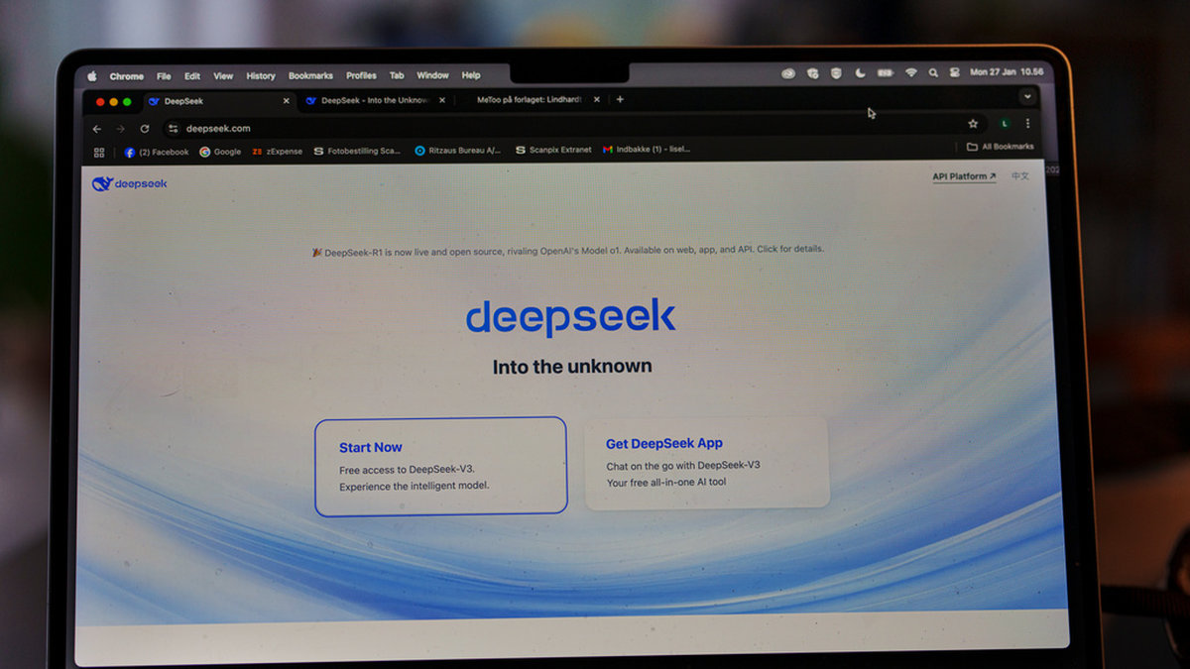Go forward with the forward arrow
The image size is (1190, 669).
[121, 129]
